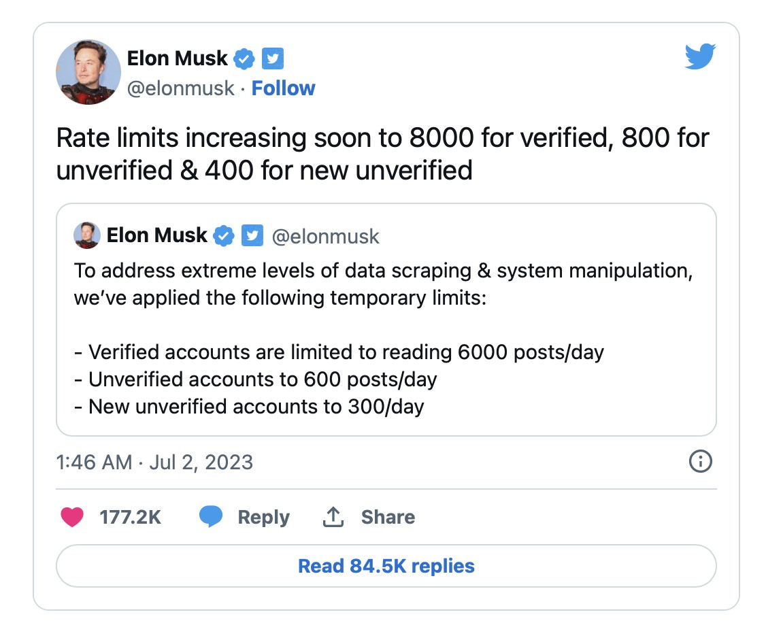Viewport: 766px width, 623px height.
Task: Click the verified badge beside main Elon Musk
Action: tap(244, 59)
